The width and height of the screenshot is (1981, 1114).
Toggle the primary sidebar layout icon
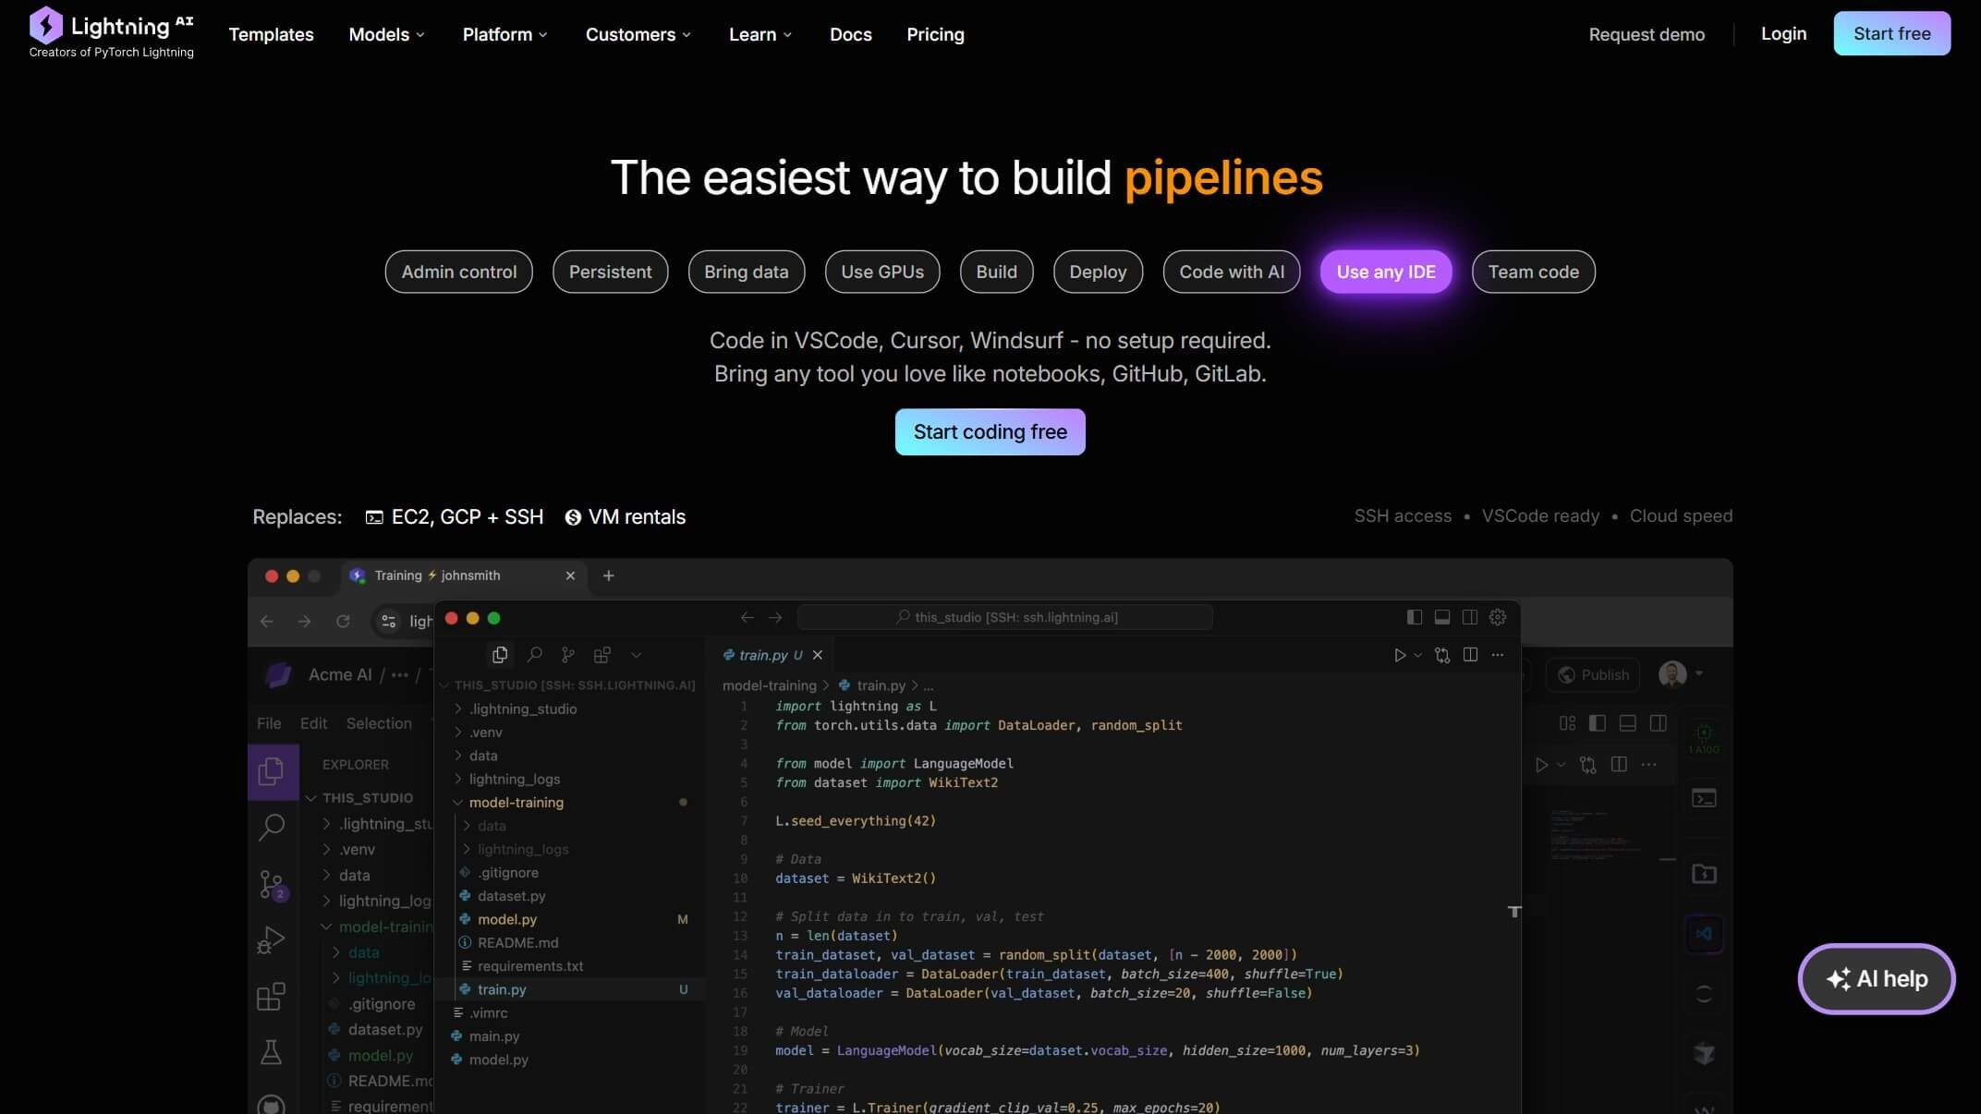click(1414, 617)
